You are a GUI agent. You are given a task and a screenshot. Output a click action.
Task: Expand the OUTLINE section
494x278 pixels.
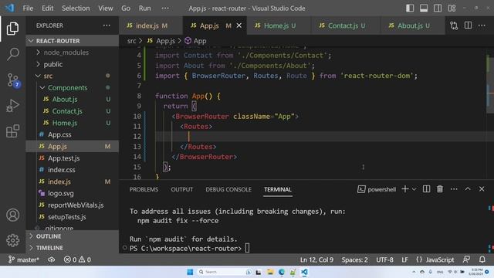pos(72,236)
